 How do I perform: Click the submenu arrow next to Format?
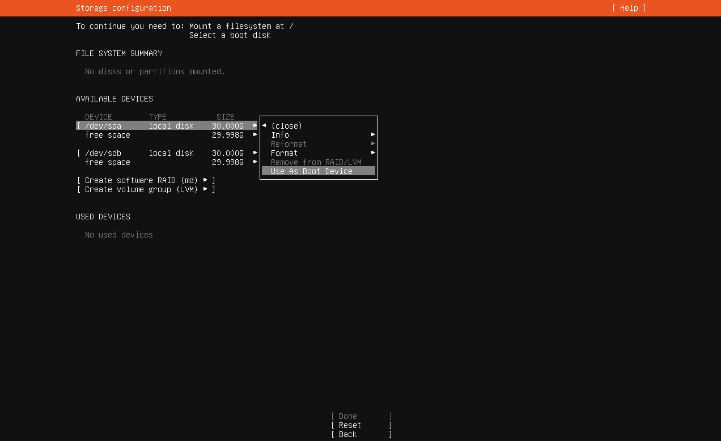tap(373, 153)
